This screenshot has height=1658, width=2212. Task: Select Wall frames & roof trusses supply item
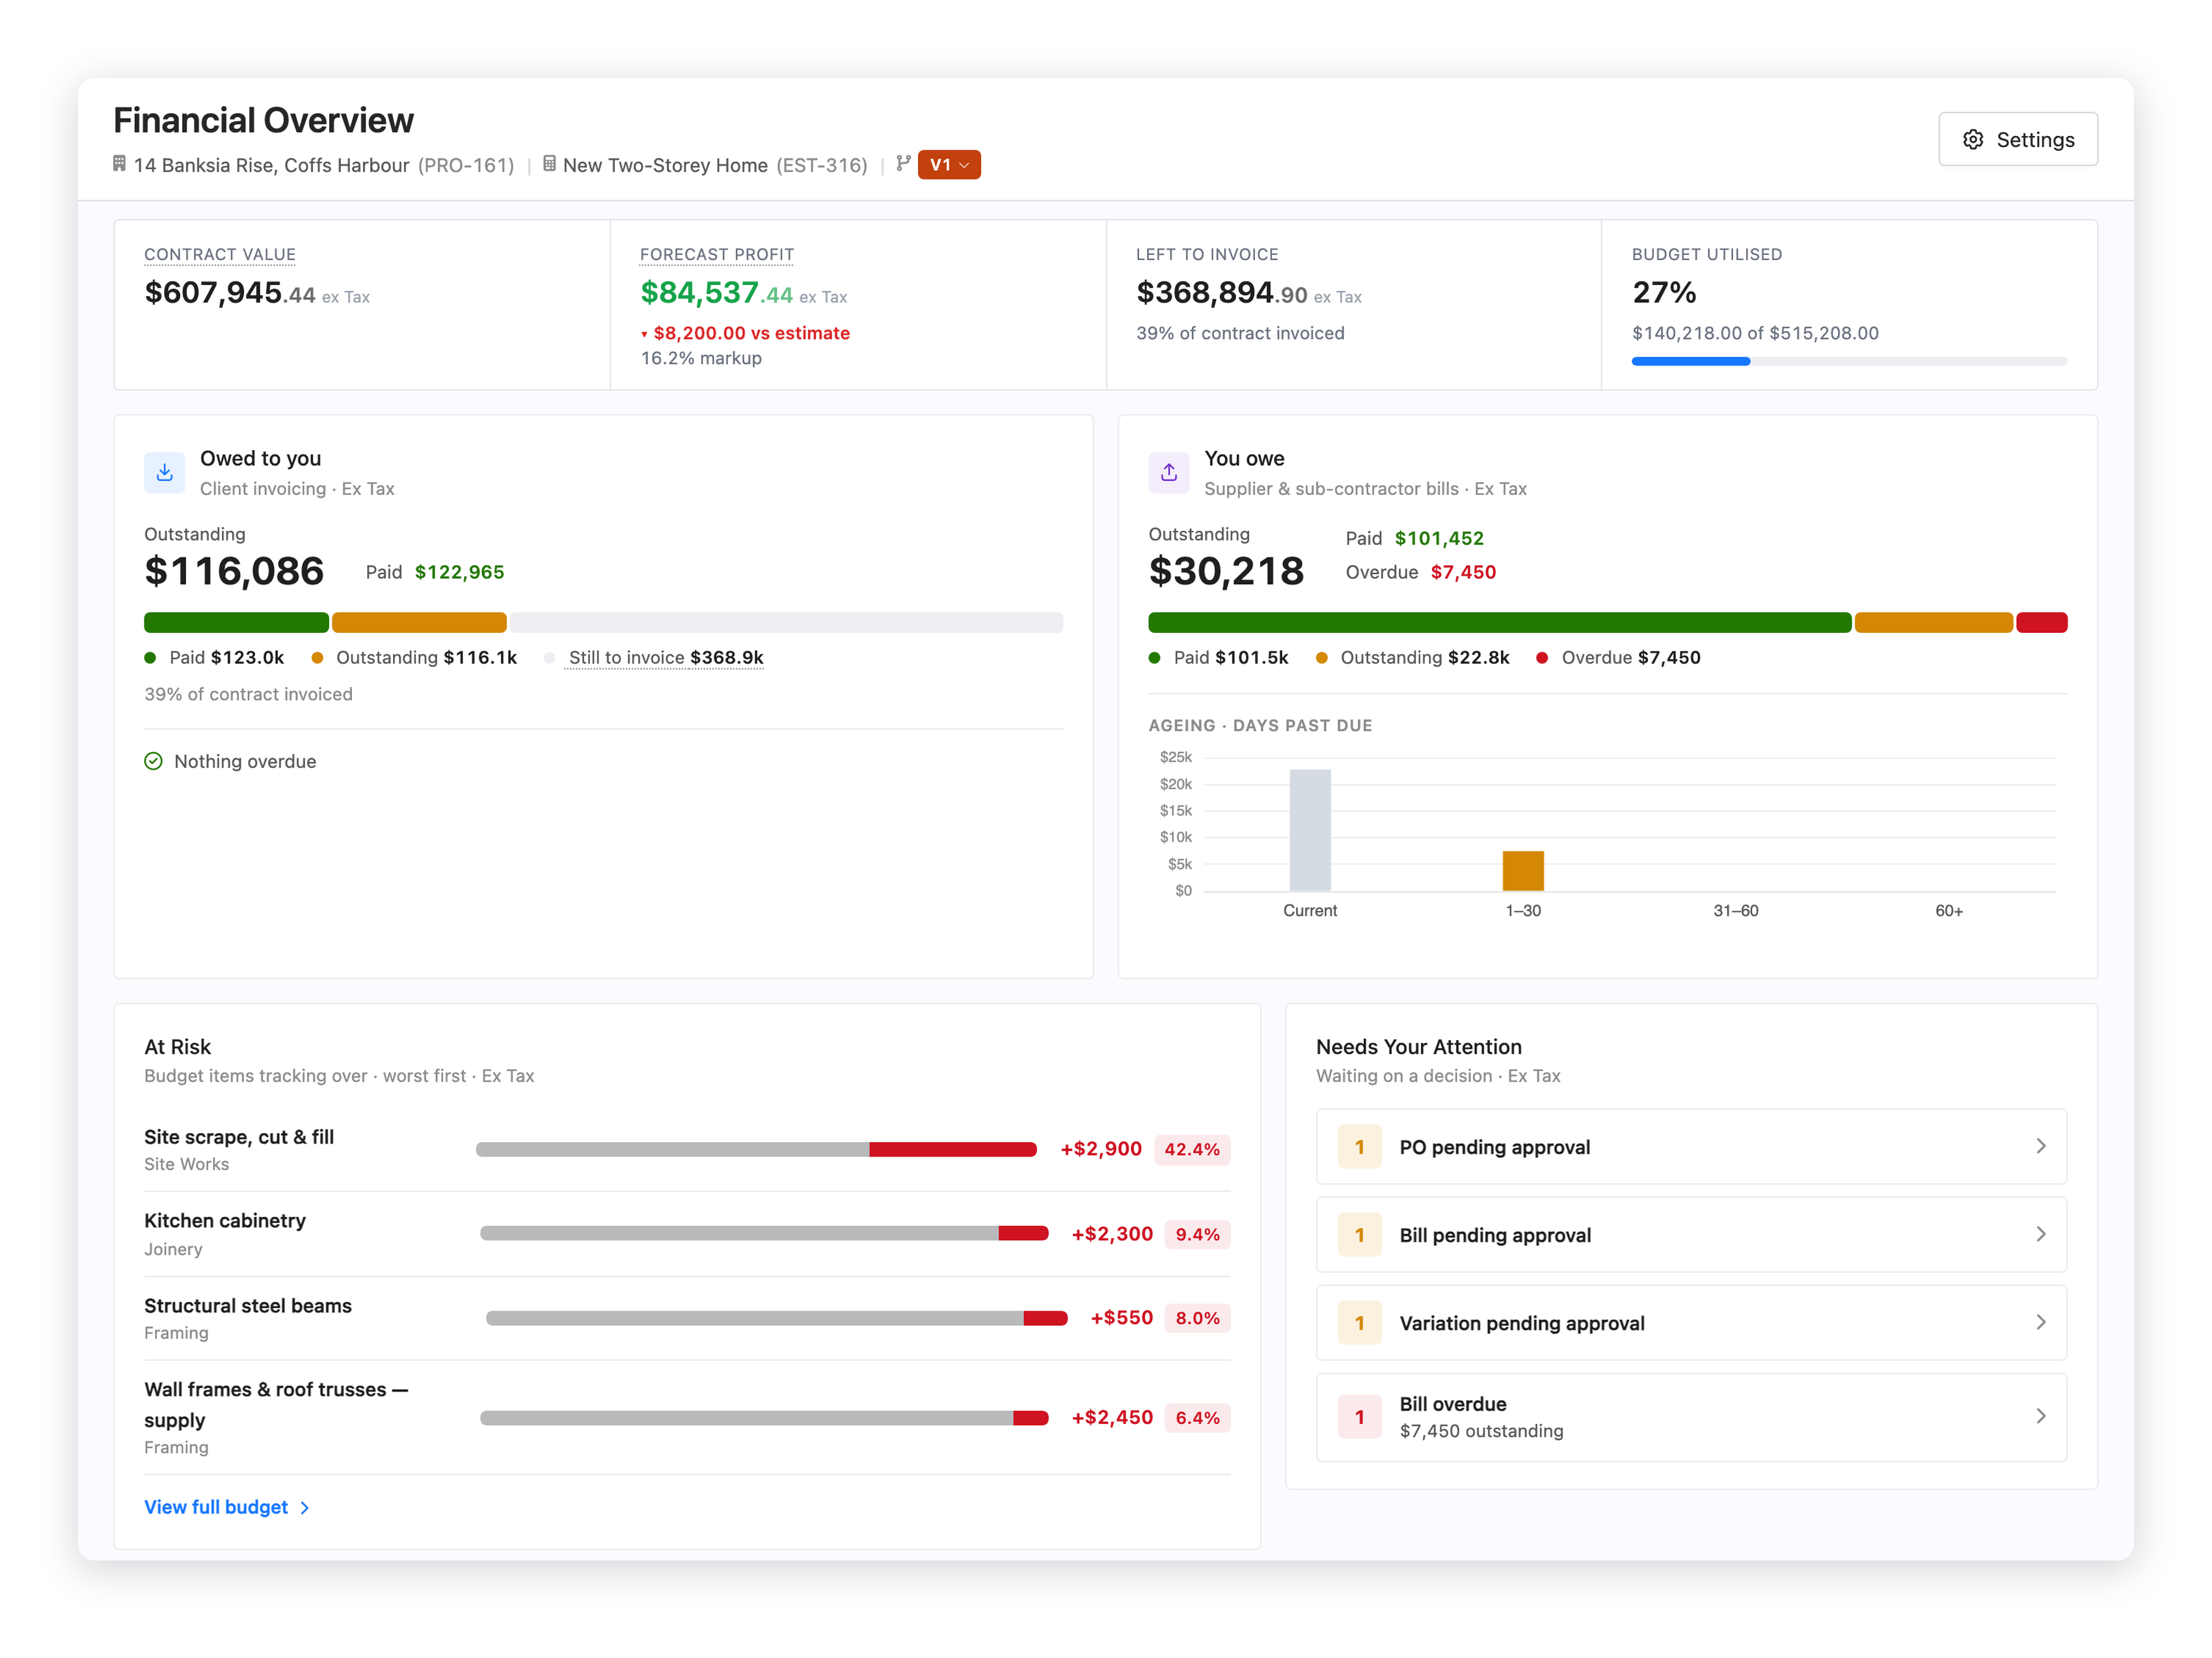(x=687, y=1417)
